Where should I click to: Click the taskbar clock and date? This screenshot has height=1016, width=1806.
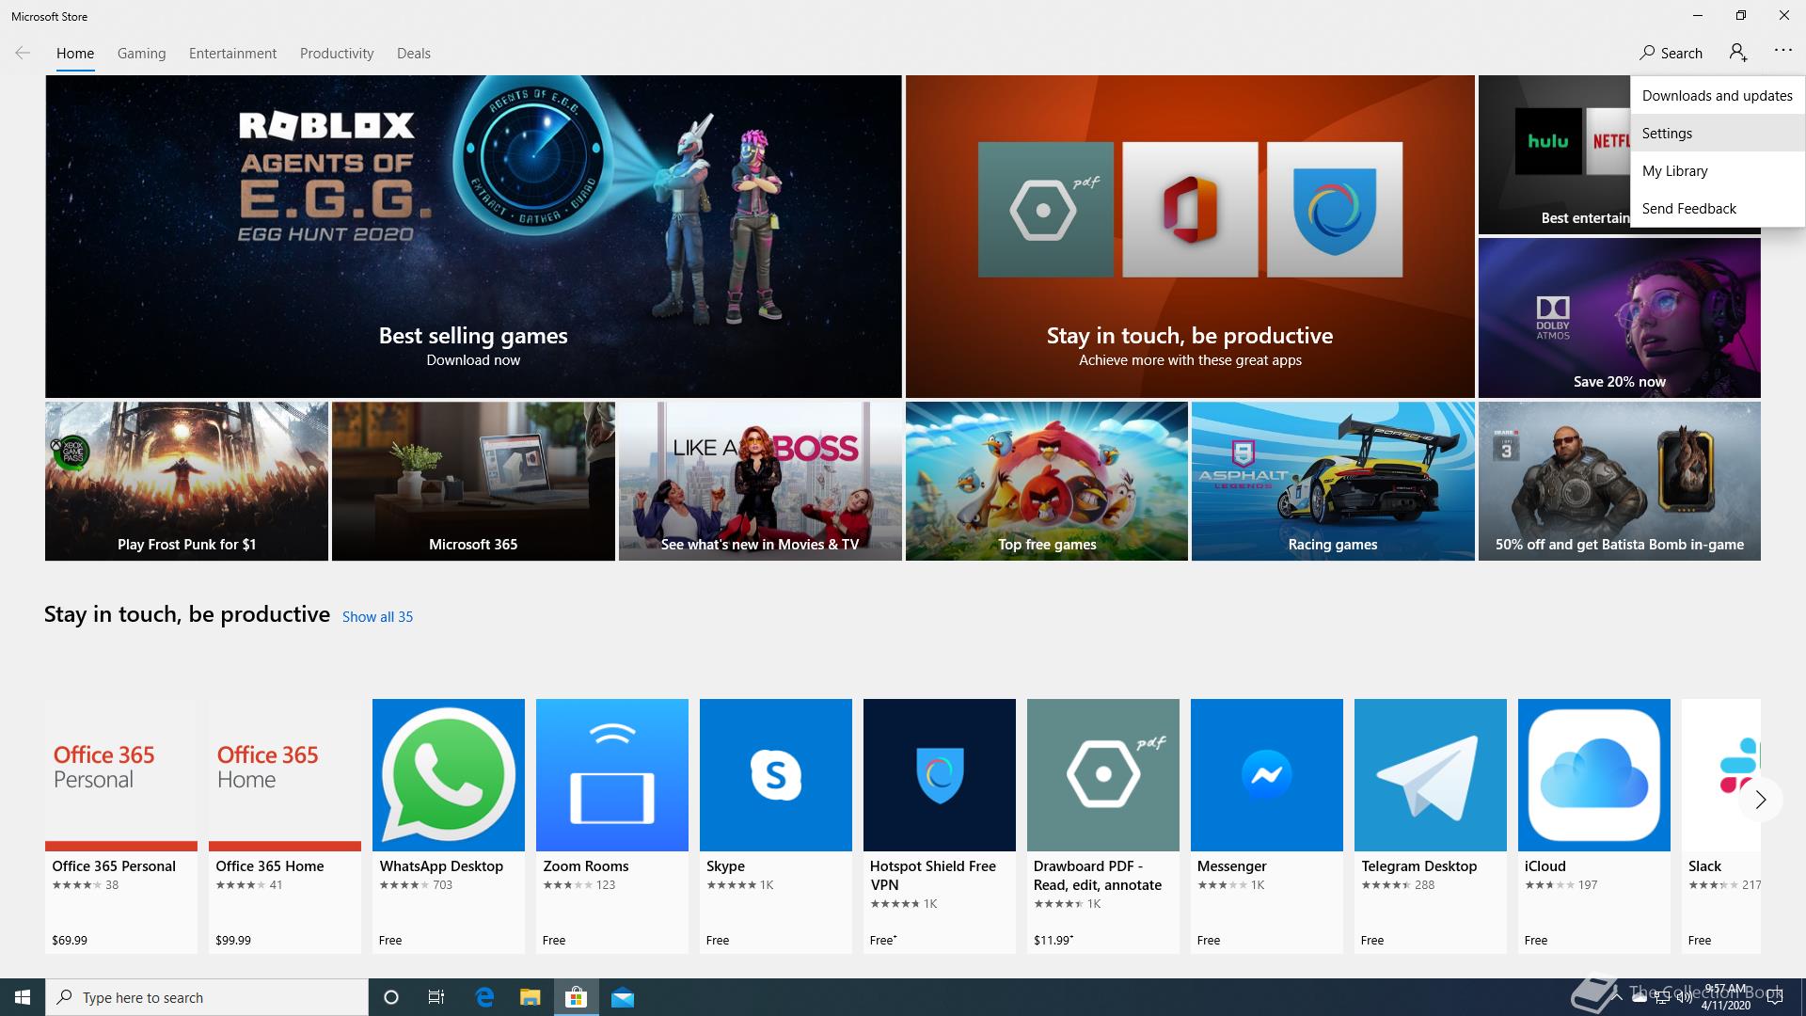pyautogui.click(x=1726, y=997)
